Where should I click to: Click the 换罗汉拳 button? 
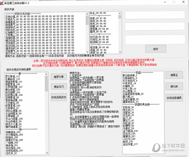click(x=59, y=77)
